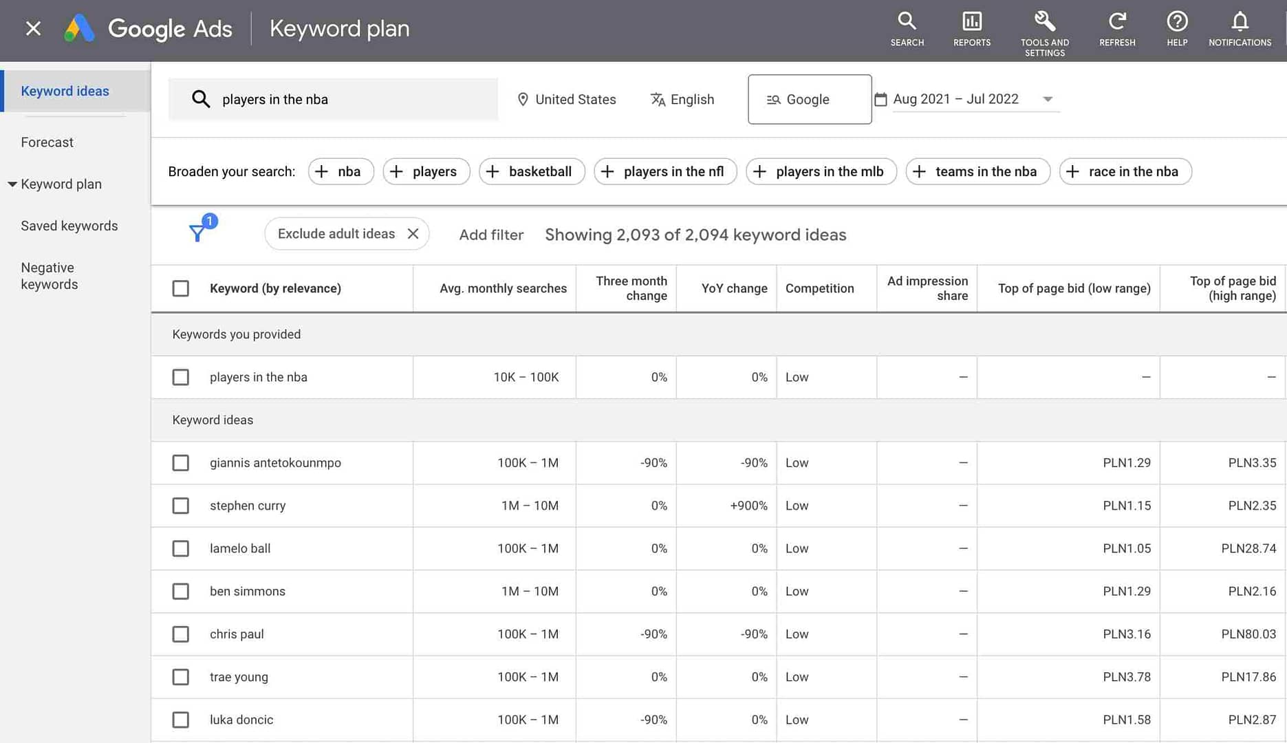Click the magnifier icon in keyword search box
This screenshot has width=1287, height=743.
pos(200,99)
